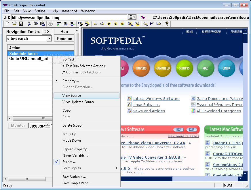Click the blue flag marker toolbar icon
Screen dimensions: 251x190
[x=152, y=24]
